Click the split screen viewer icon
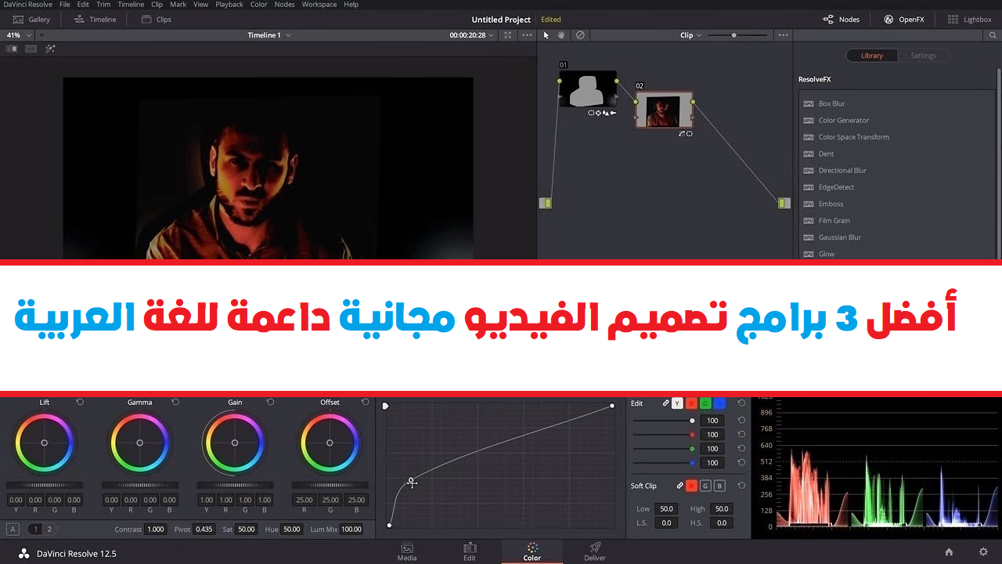The image size is (1002, 564). click(x=31, y=49)
